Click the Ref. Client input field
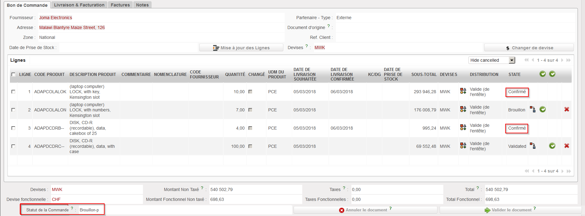The width and height of the screenshot is (585, 216). pos(455,37)
